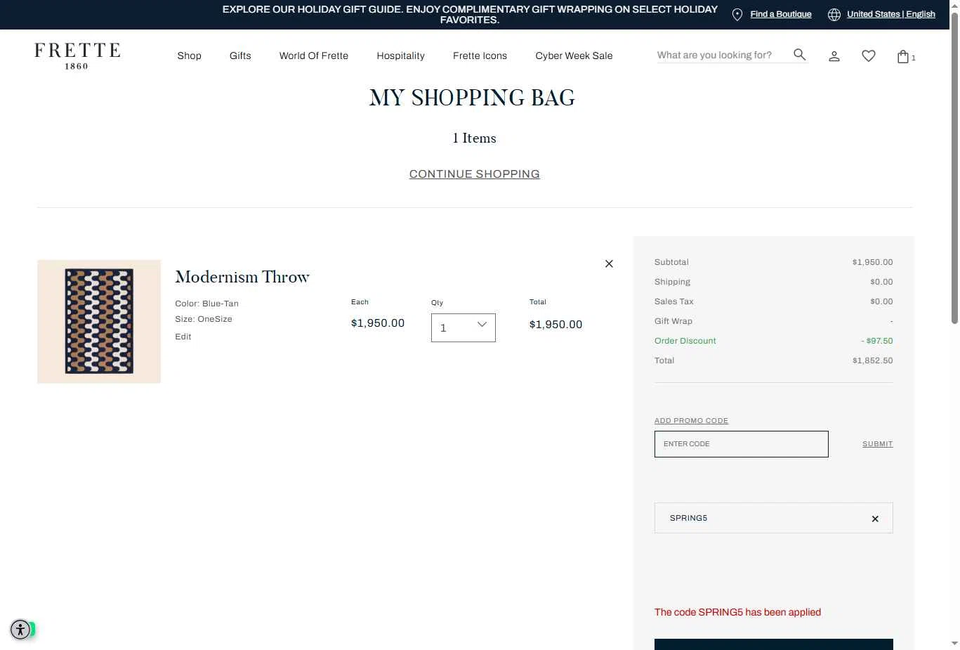Click the SPRING5 applied code text
Image resolution: width=960 pixels, height=650 pixels.
pos(688,519)
